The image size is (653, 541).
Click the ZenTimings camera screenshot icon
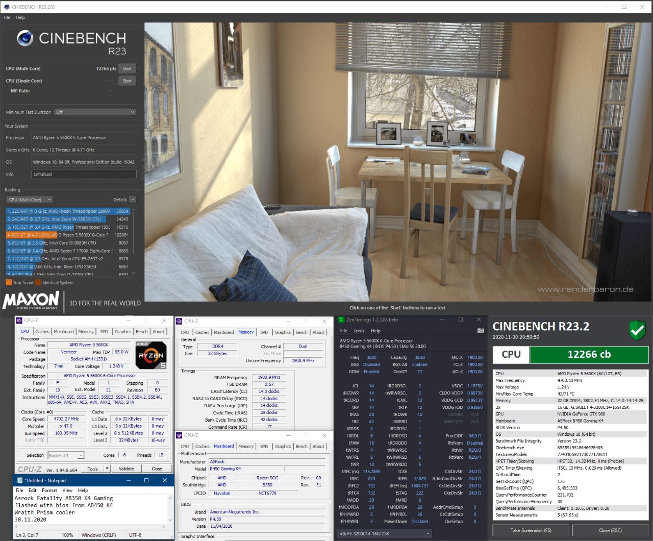coord(480,330)
